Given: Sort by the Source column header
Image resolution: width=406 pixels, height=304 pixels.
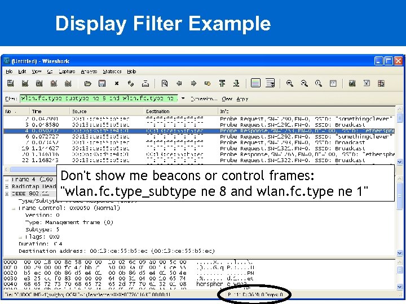Looking at the screenshot, I should pyautogui.click(x=107, y=111).
